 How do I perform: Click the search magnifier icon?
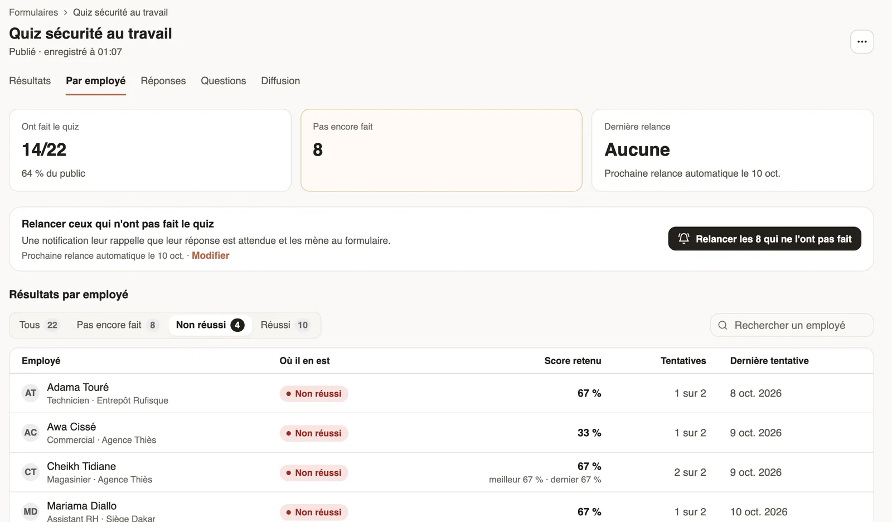[723, 325]
